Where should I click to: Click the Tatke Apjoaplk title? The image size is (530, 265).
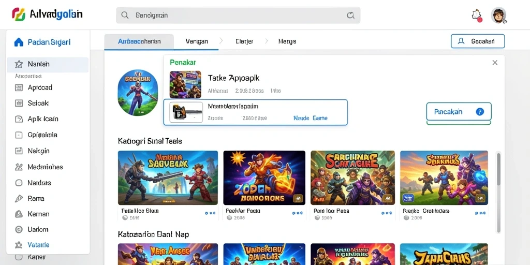pyautogui.click(x=233, y=78)
